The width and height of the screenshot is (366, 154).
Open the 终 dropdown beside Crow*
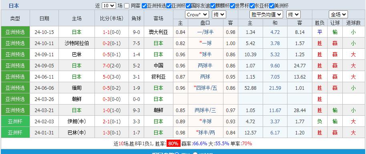click(219, 15)
